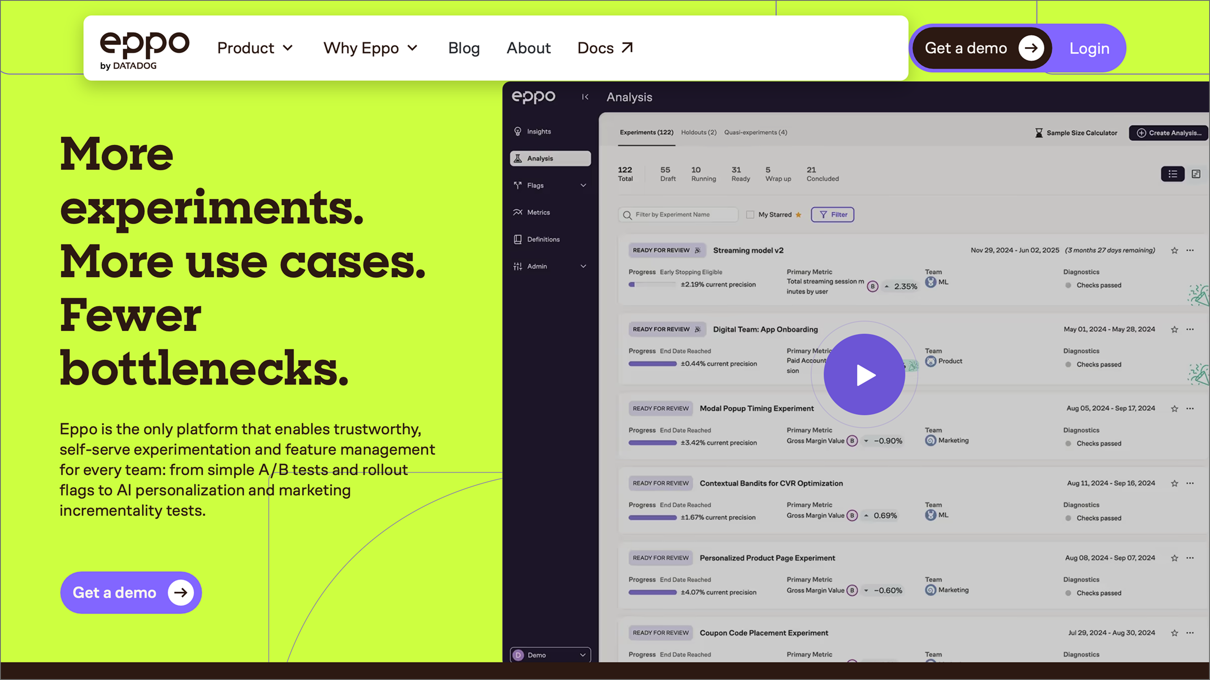Click the Marketing team on Modal Popup Timing
1210x680 pixels.
pos(947,440)
